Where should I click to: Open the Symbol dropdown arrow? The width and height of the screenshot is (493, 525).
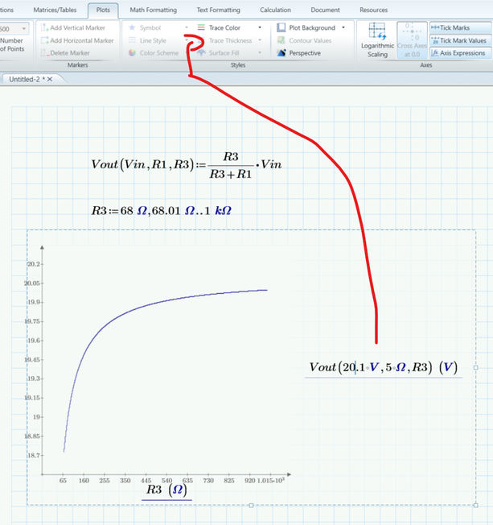[187, 27]
